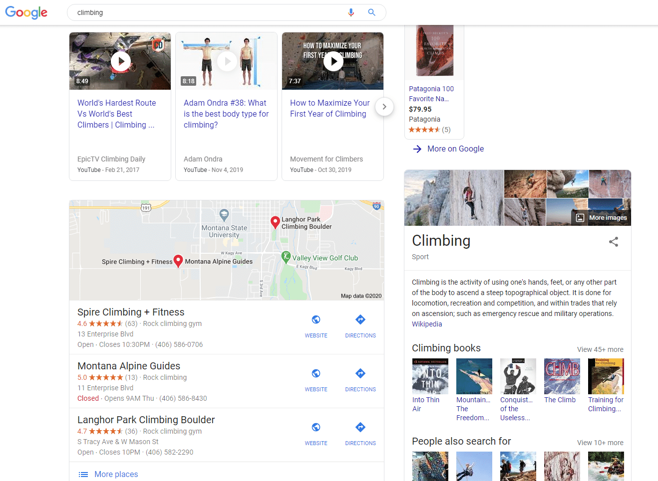
Task: Play World's Hardest Route video
Action: tap(120, 61)
